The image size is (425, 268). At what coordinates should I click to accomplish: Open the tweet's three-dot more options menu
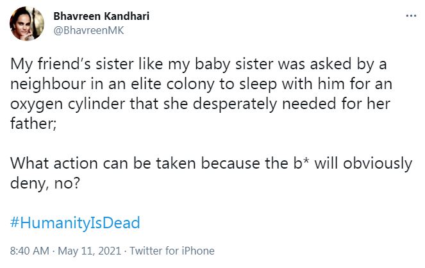411,16
